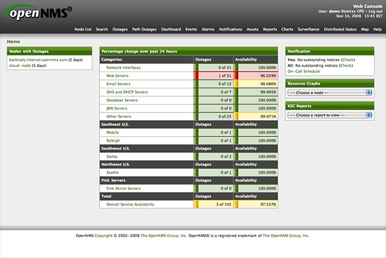Click the OpenNMS logo
386x258 pixels.
[39, 13]
